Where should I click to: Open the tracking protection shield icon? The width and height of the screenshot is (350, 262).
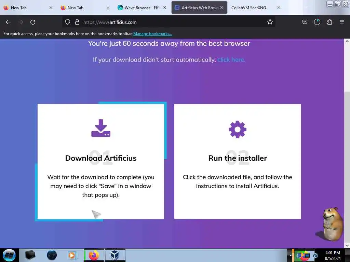(x=68, y=22)
